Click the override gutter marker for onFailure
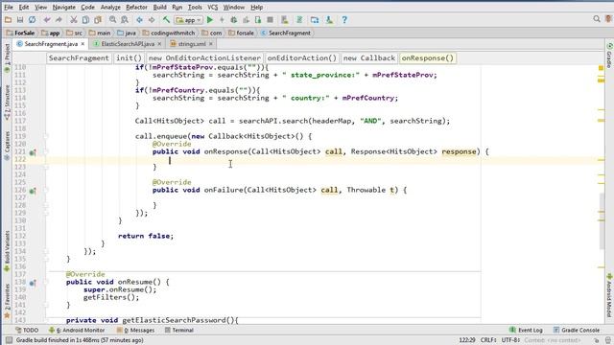Viewport: 614px width, 345px height. tap(33, 191)
